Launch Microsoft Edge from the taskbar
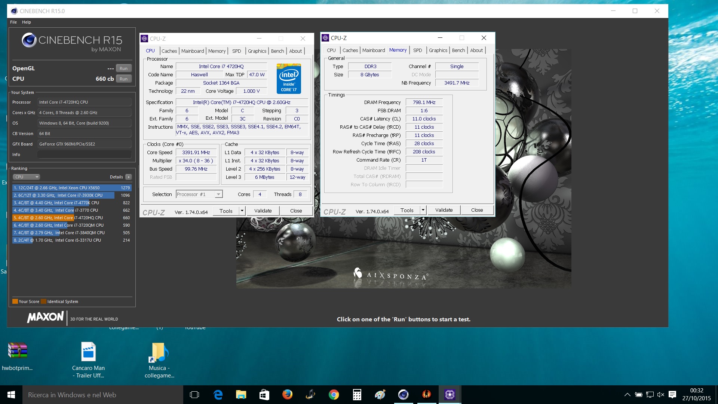Viewport: 718px width, 404px height. pyautogui.click(x=218, y=395)
